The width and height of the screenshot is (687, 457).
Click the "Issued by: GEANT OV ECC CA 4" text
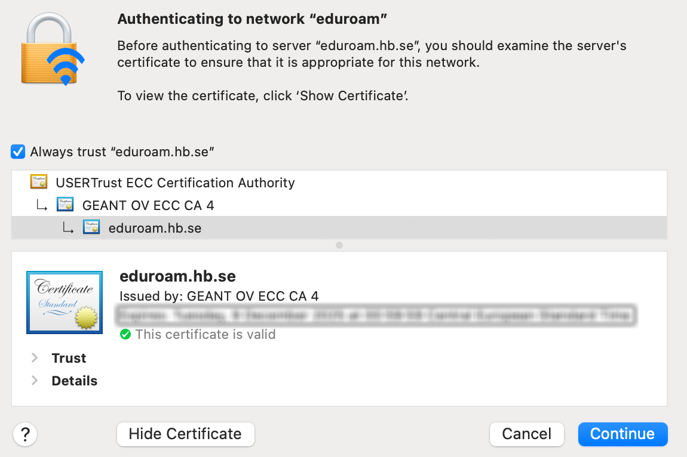pyautogui.click(x=219, y=296)
